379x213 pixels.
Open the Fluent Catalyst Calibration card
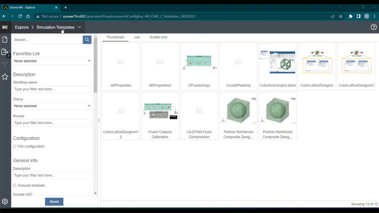[160, 116]
